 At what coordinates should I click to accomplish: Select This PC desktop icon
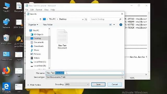[x=6, y=8]
